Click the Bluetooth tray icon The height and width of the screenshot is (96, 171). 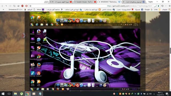141,94
